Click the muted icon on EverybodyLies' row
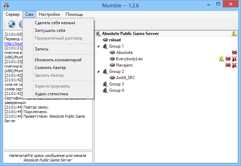The height and width of the screenshot is (166, 241). [228, 59]
